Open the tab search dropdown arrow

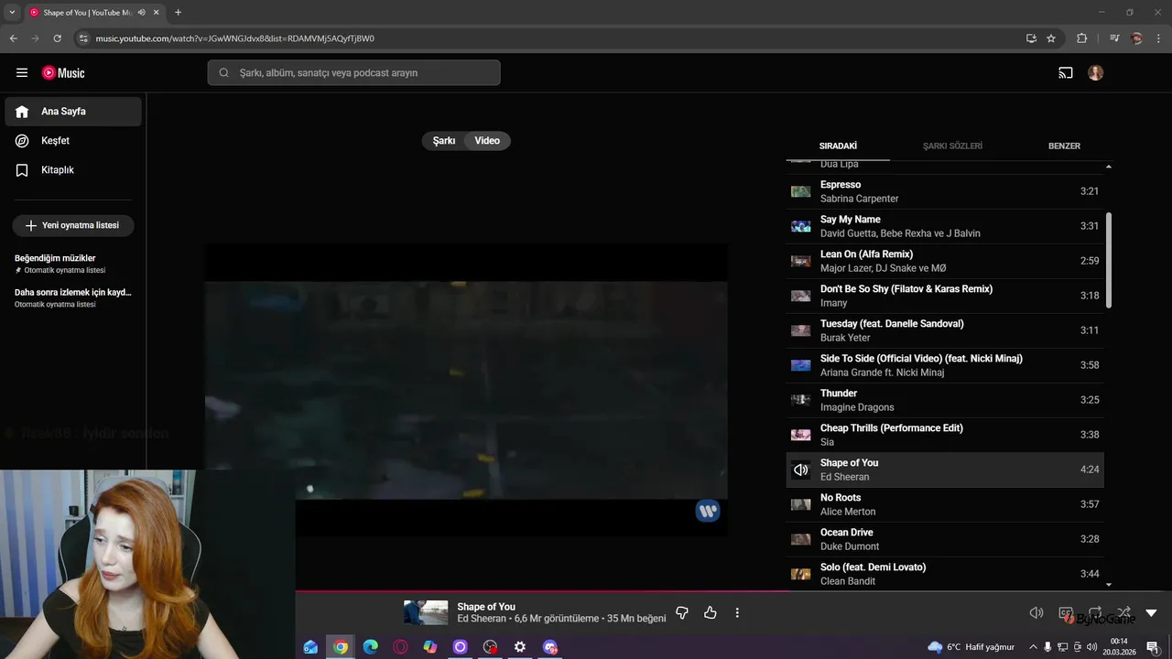(x=12, y=13)
